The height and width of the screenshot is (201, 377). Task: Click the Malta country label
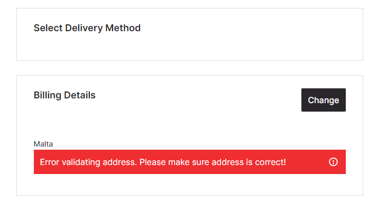pyautogui.click(x=43, y=144)
